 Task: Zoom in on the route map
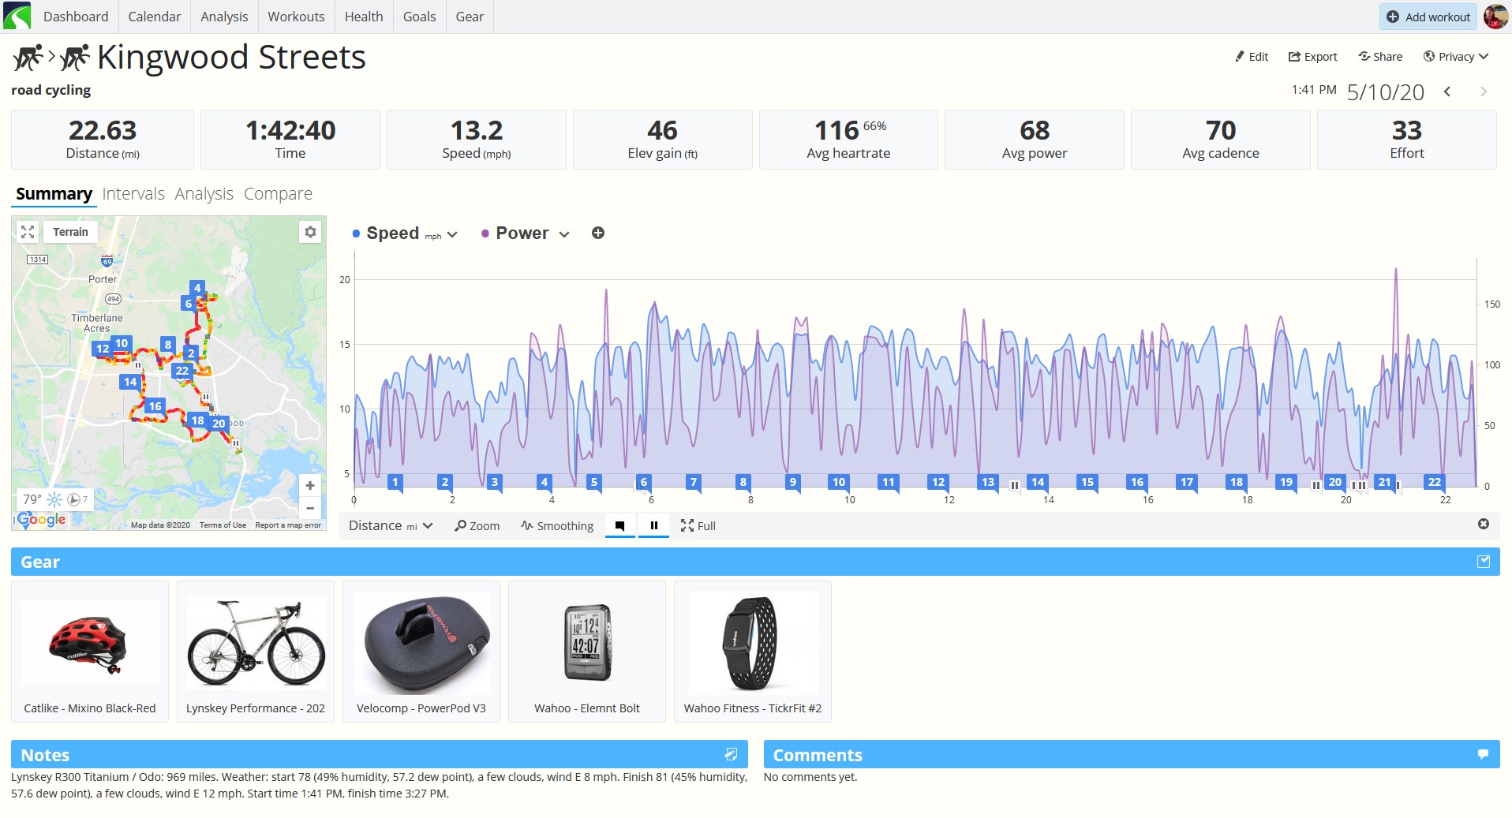coord(310,486)
